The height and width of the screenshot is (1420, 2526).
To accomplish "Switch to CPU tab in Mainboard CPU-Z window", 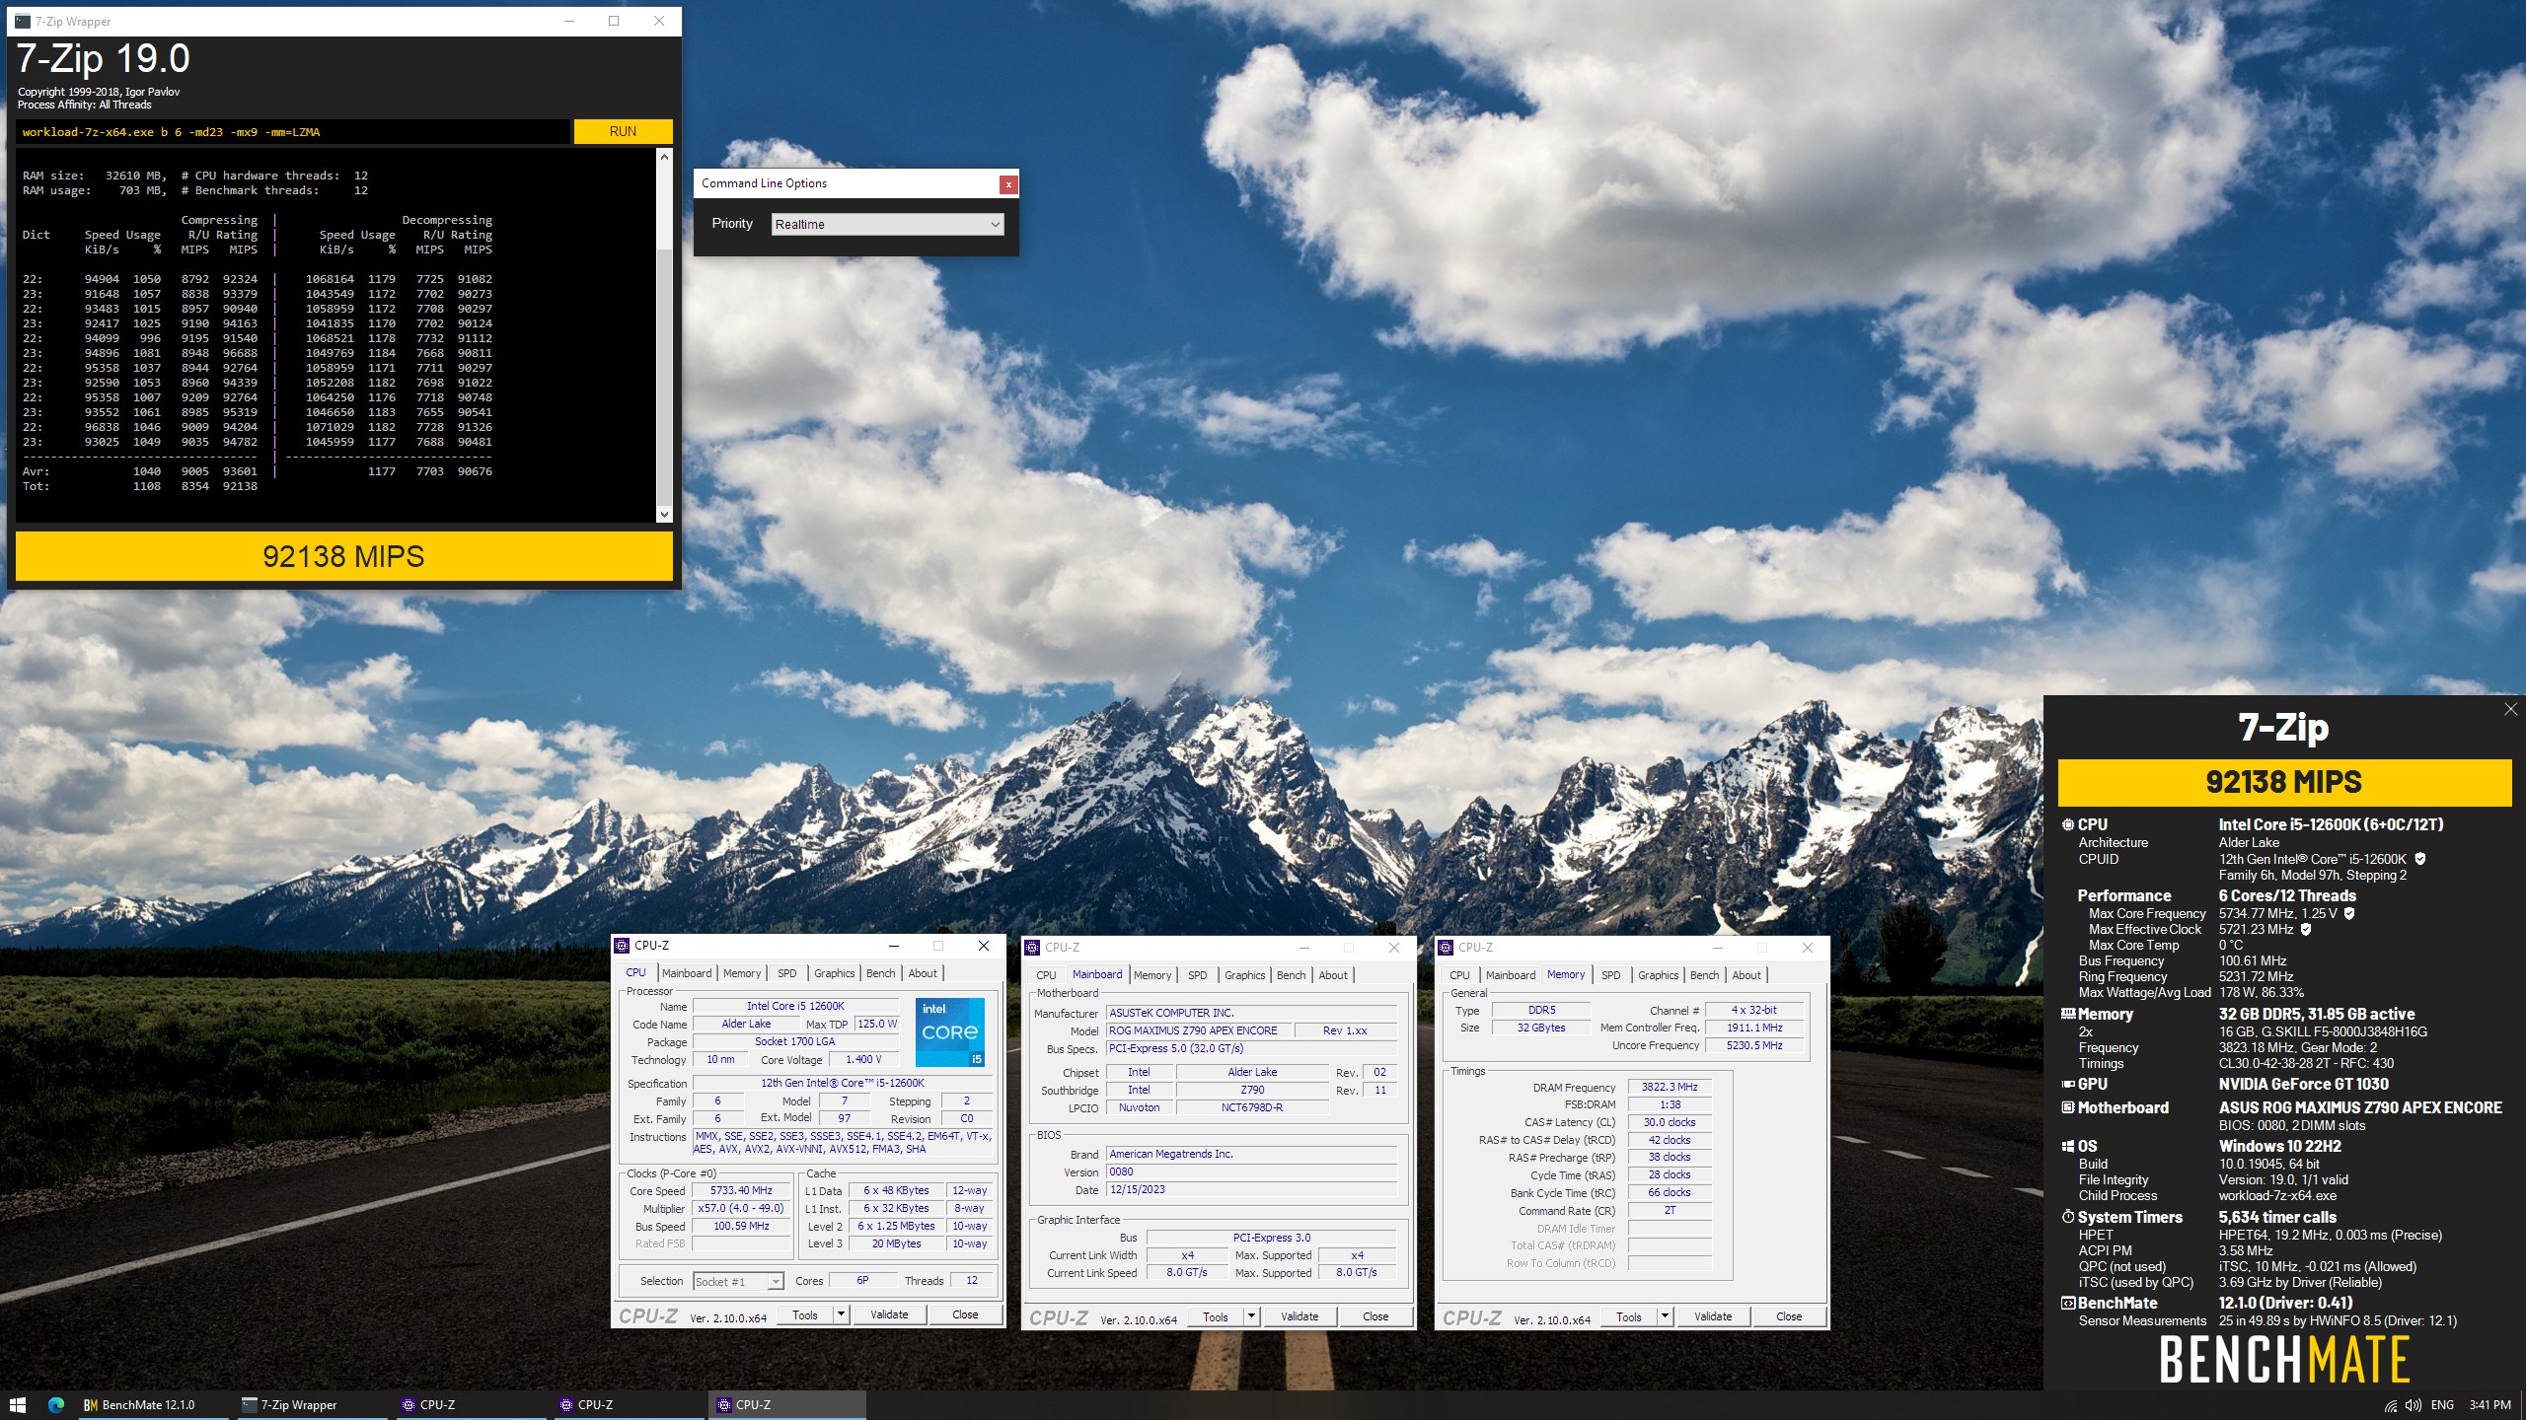I will [x=1046, y=975].
